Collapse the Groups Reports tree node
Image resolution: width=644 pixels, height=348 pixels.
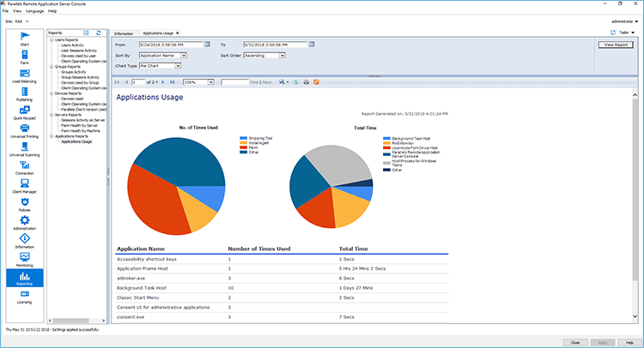(52, 66)
